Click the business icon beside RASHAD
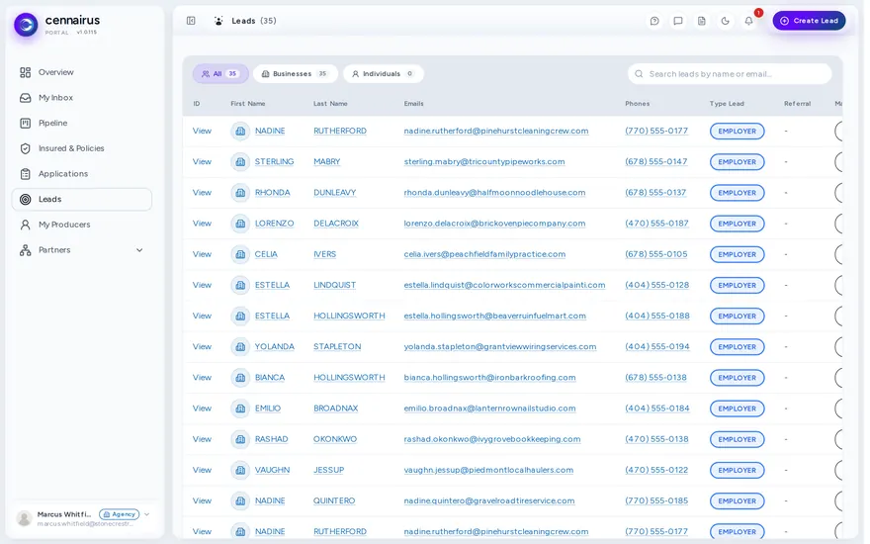This screenshot has height=544, width=870. click(240, 439)
